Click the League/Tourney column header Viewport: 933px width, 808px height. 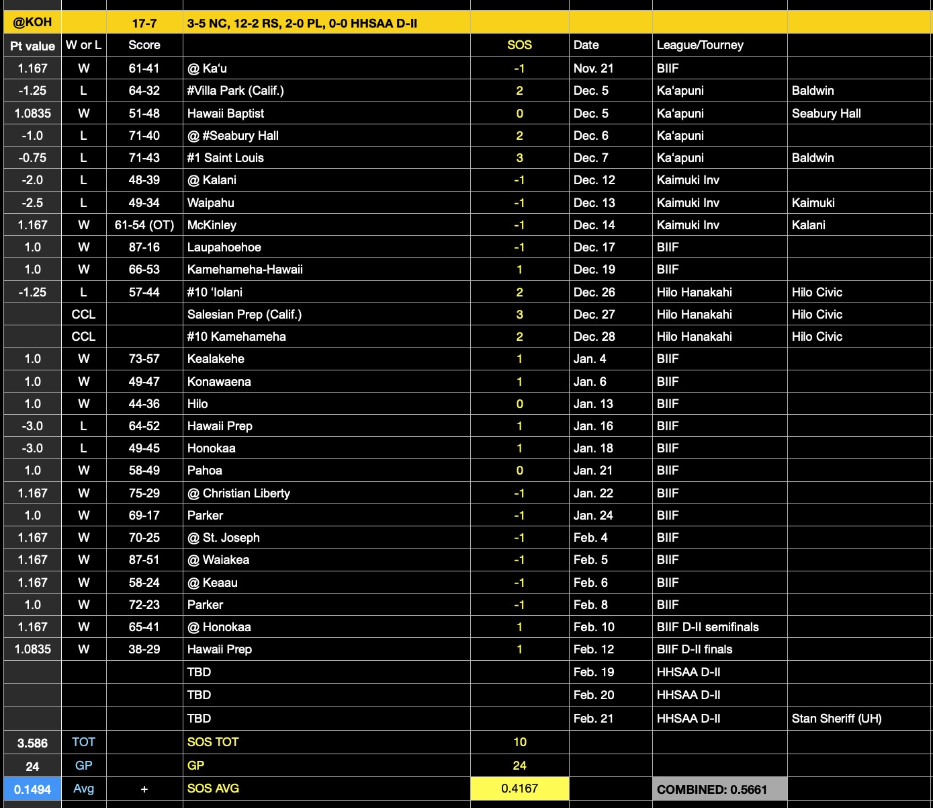tap(700, 45)
